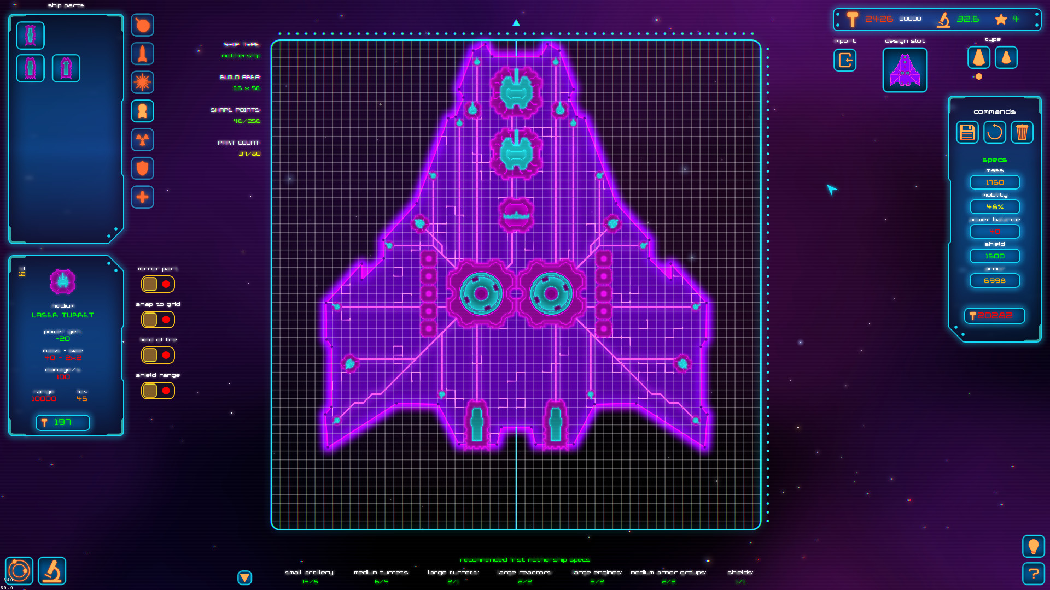The width and height of the screenshot is (1050, 590).
Task: Toggle the shield range switch
Action: pyautogui.click(x=158, y=391)
